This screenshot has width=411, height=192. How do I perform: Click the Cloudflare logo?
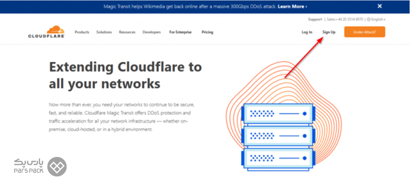point(47,31)
